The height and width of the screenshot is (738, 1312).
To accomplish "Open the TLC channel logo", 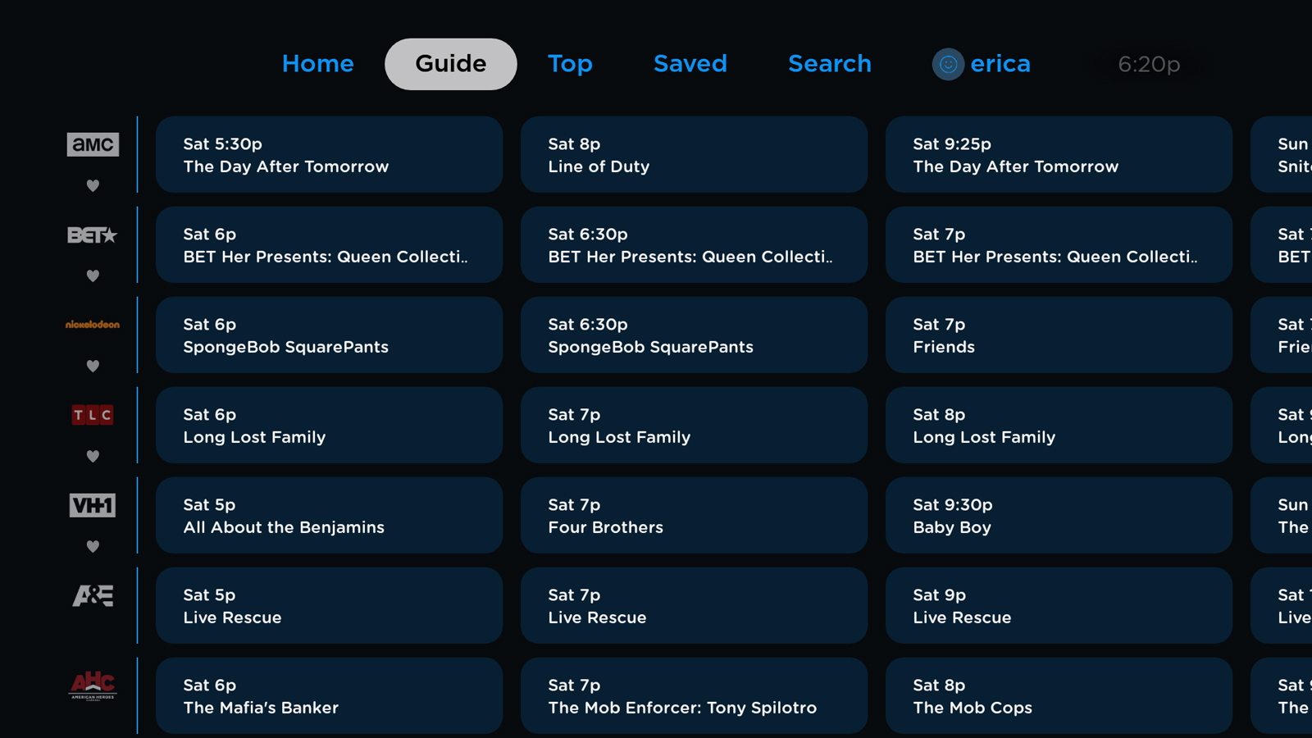I will point(93,414).
